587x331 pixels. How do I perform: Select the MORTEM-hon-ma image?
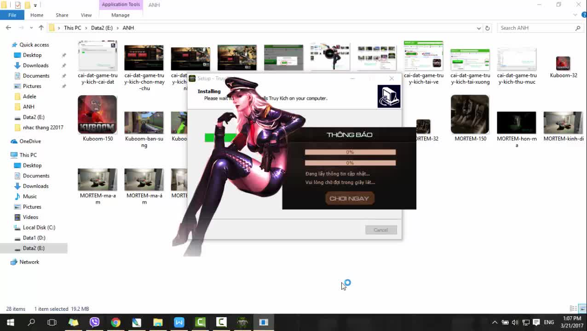[x=517, y=129]
